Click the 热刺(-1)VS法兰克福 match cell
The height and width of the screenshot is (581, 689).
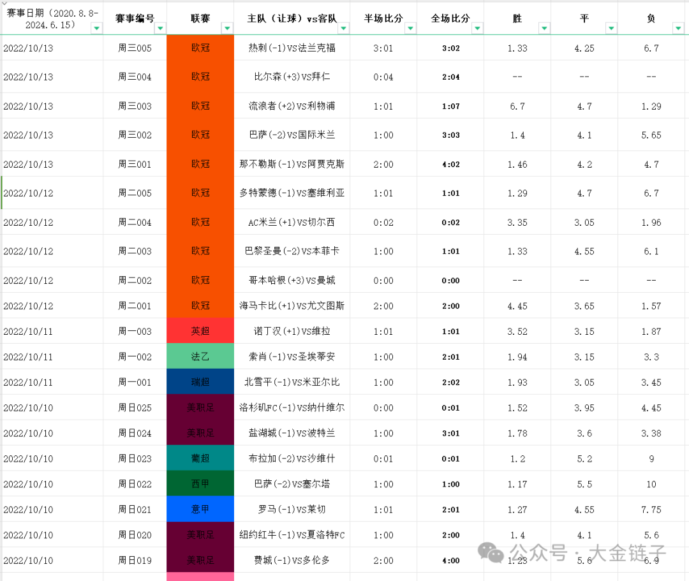click(292, 48)
